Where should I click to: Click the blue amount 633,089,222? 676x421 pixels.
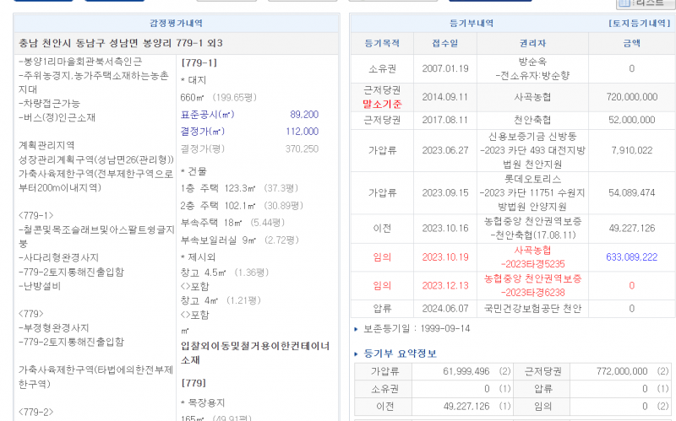pos(631,257)
